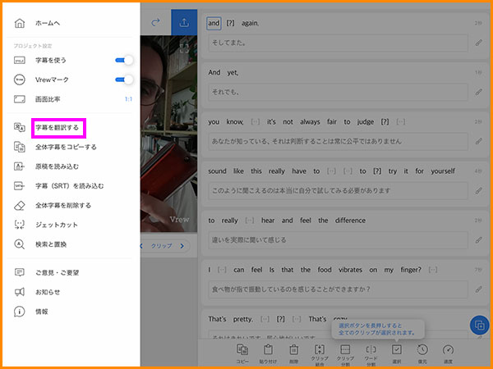The width and height of the screenshot is (493, 369).
Task: Go to next clip with right chevron
Action: tap(182, 246)
